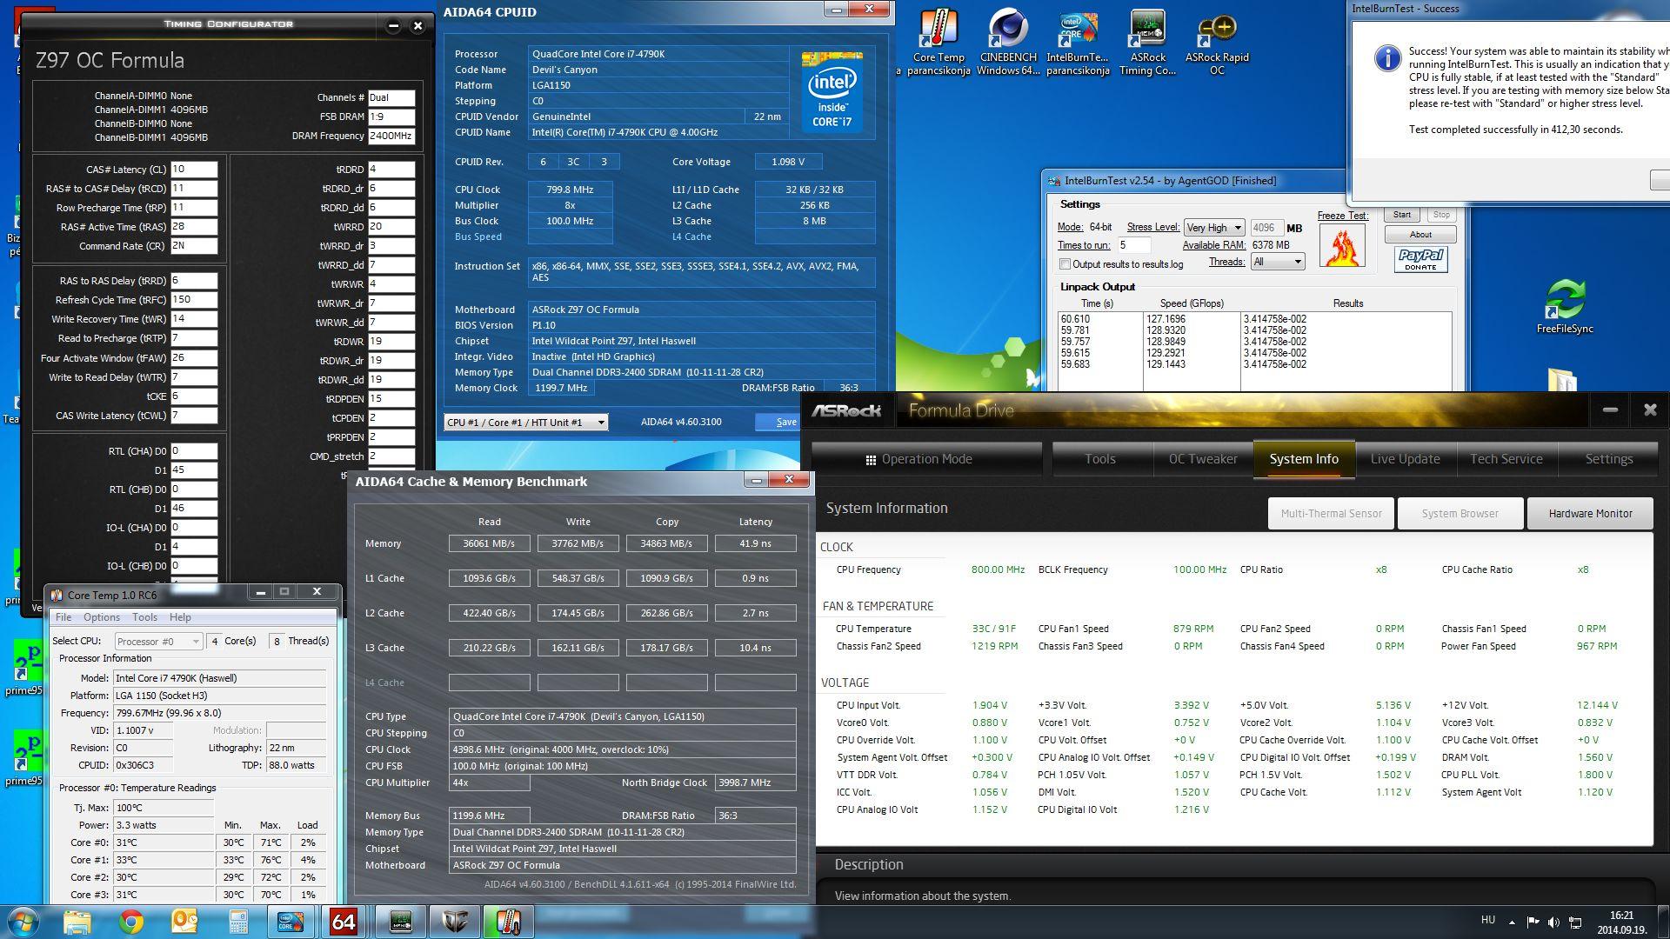Screen dimensions: 1670x939
Task: Click the L3 Cache Write 162.11 GB/s cell
Action: (x=578, y=648)
